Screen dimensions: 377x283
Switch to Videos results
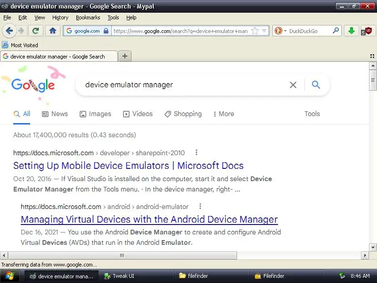[x=138, y=114]
